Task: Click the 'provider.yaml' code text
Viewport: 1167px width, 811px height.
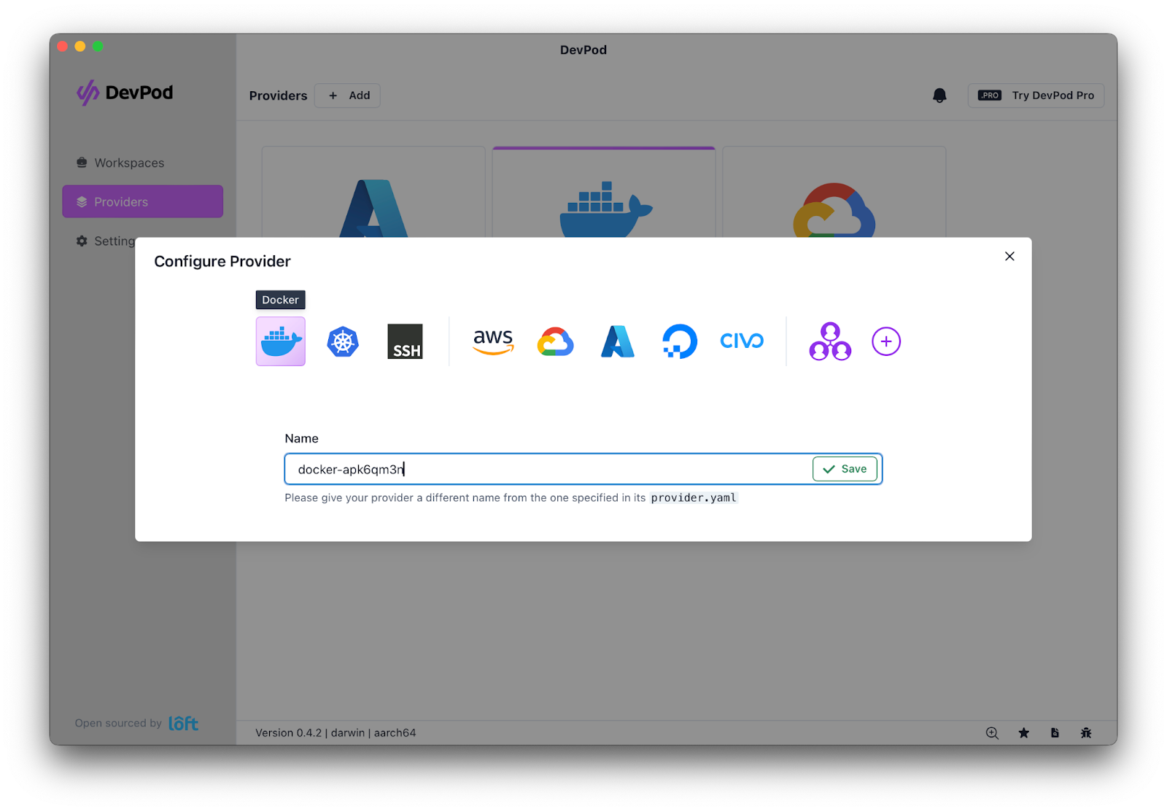Action: pos(694,498)
